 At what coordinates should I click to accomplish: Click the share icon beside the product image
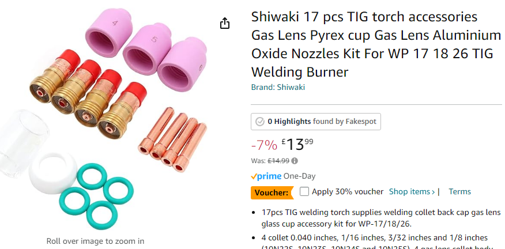[x=225, y=23]
